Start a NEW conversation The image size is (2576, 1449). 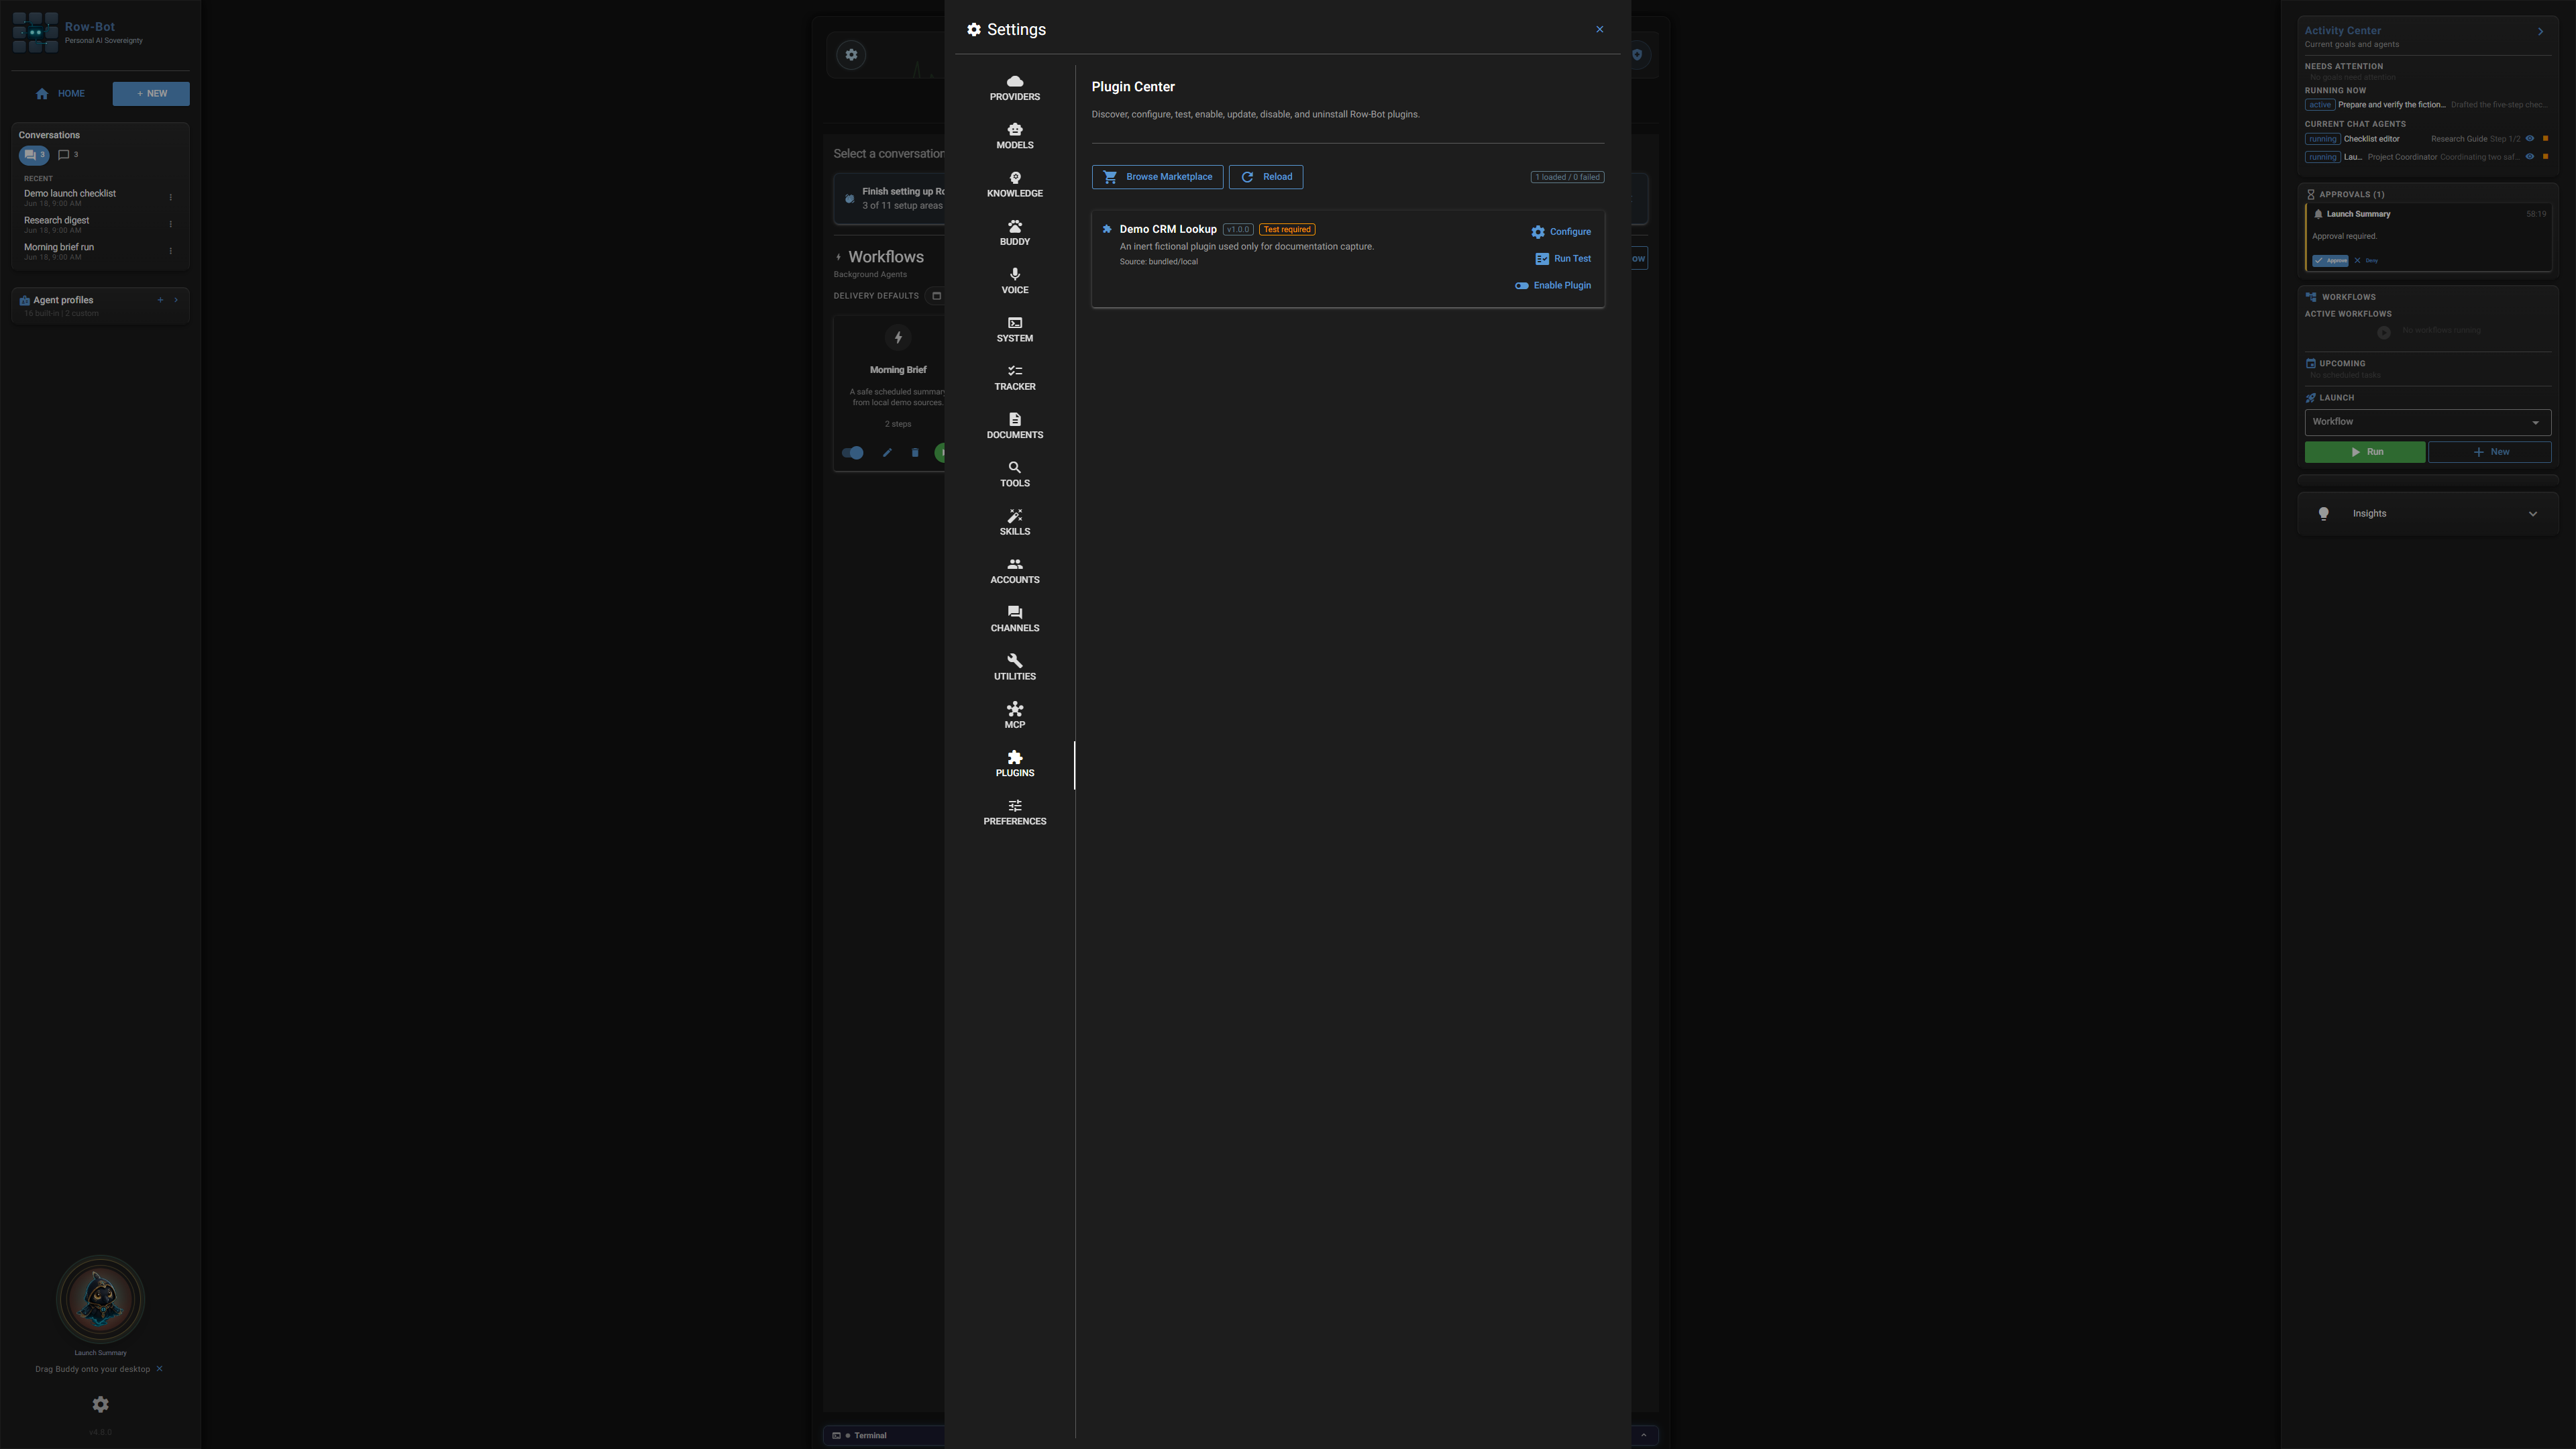coord(151,94)
